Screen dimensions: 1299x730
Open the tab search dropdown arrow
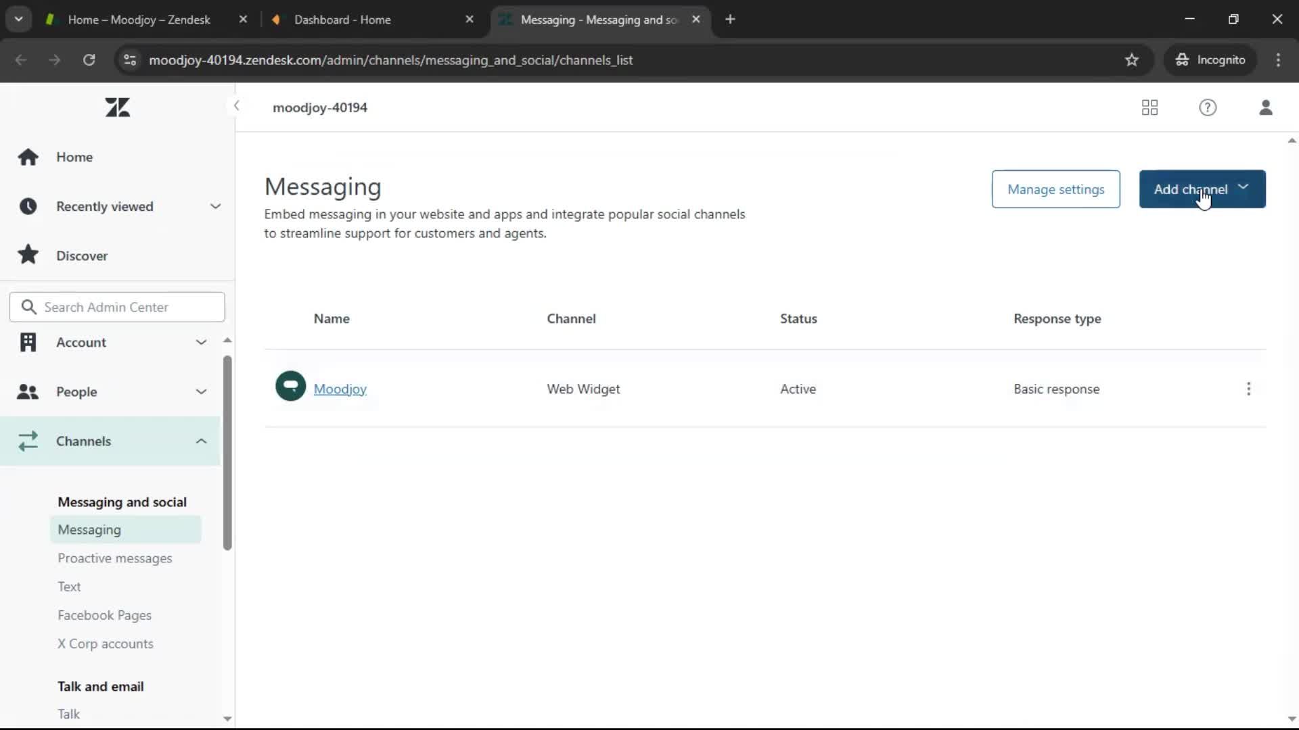(18, 20)
